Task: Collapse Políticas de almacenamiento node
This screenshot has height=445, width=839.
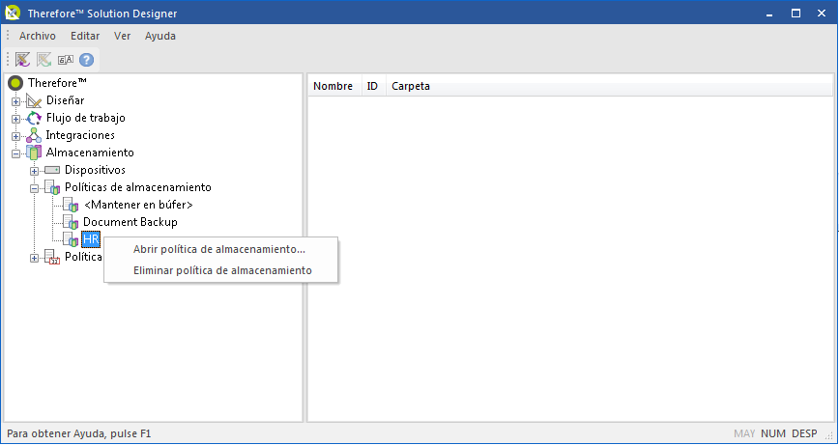Action: coord(34,188)
